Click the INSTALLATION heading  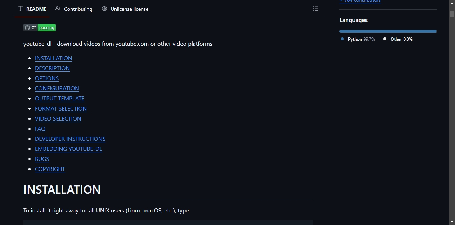pos(62,190)
